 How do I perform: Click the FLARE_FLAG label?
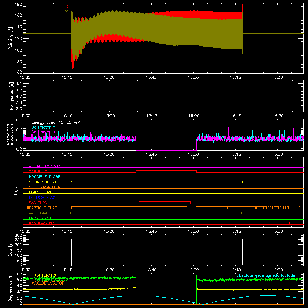40,192
